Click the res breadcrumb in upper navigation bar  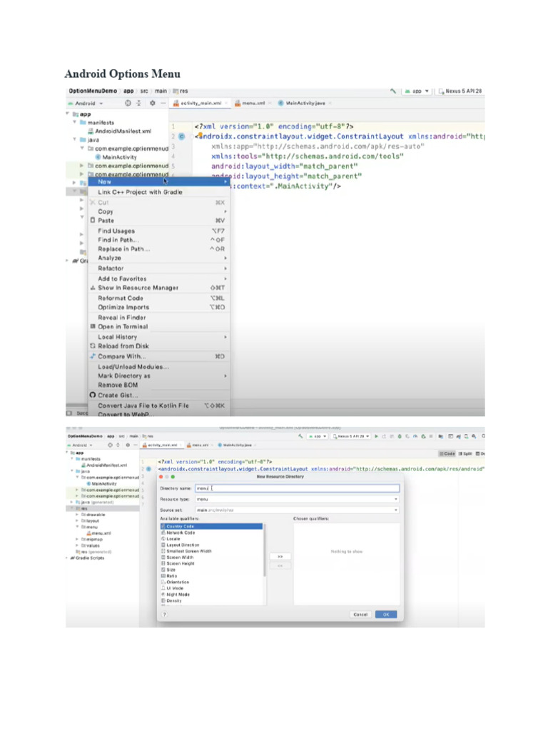tap(181, 91)
